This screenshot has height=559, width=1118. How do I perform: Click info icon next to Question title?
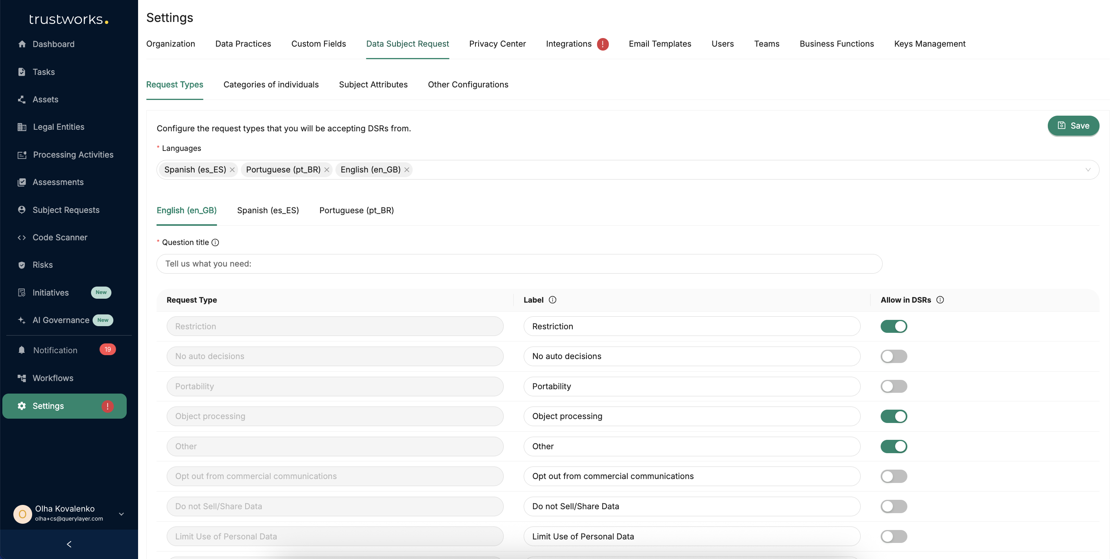[215, 242]
